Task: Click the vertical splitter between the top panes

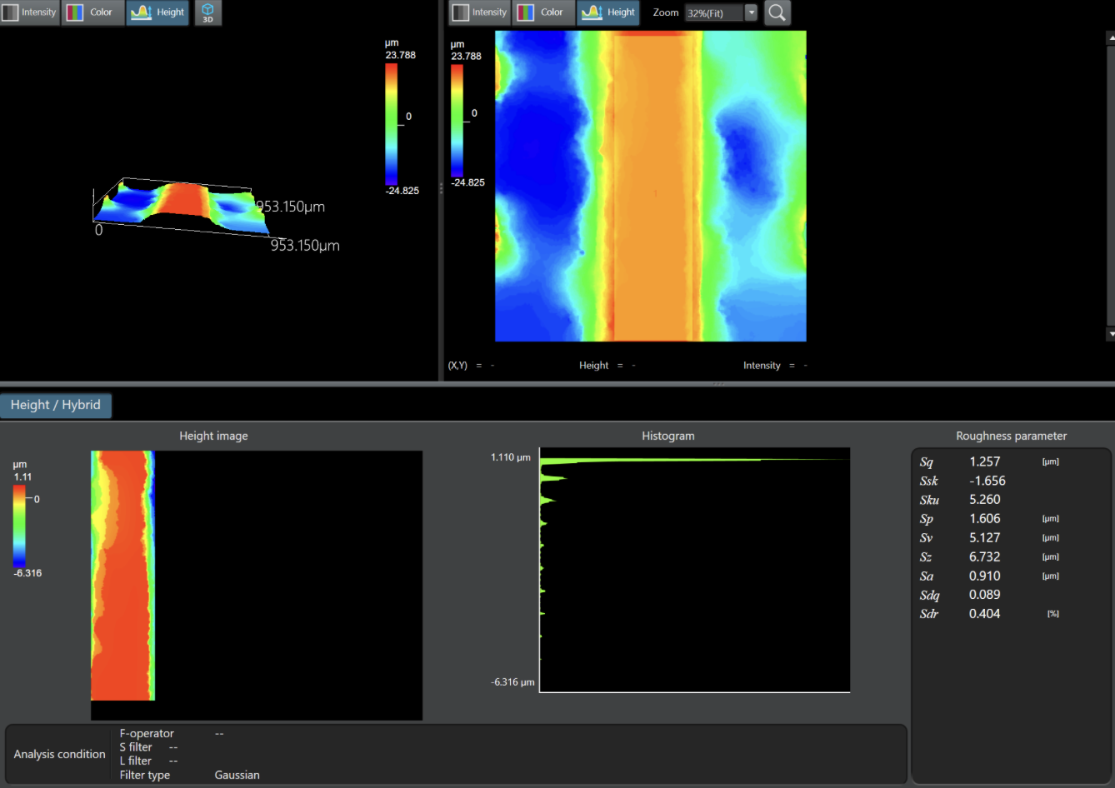Action: pos(441,190)
